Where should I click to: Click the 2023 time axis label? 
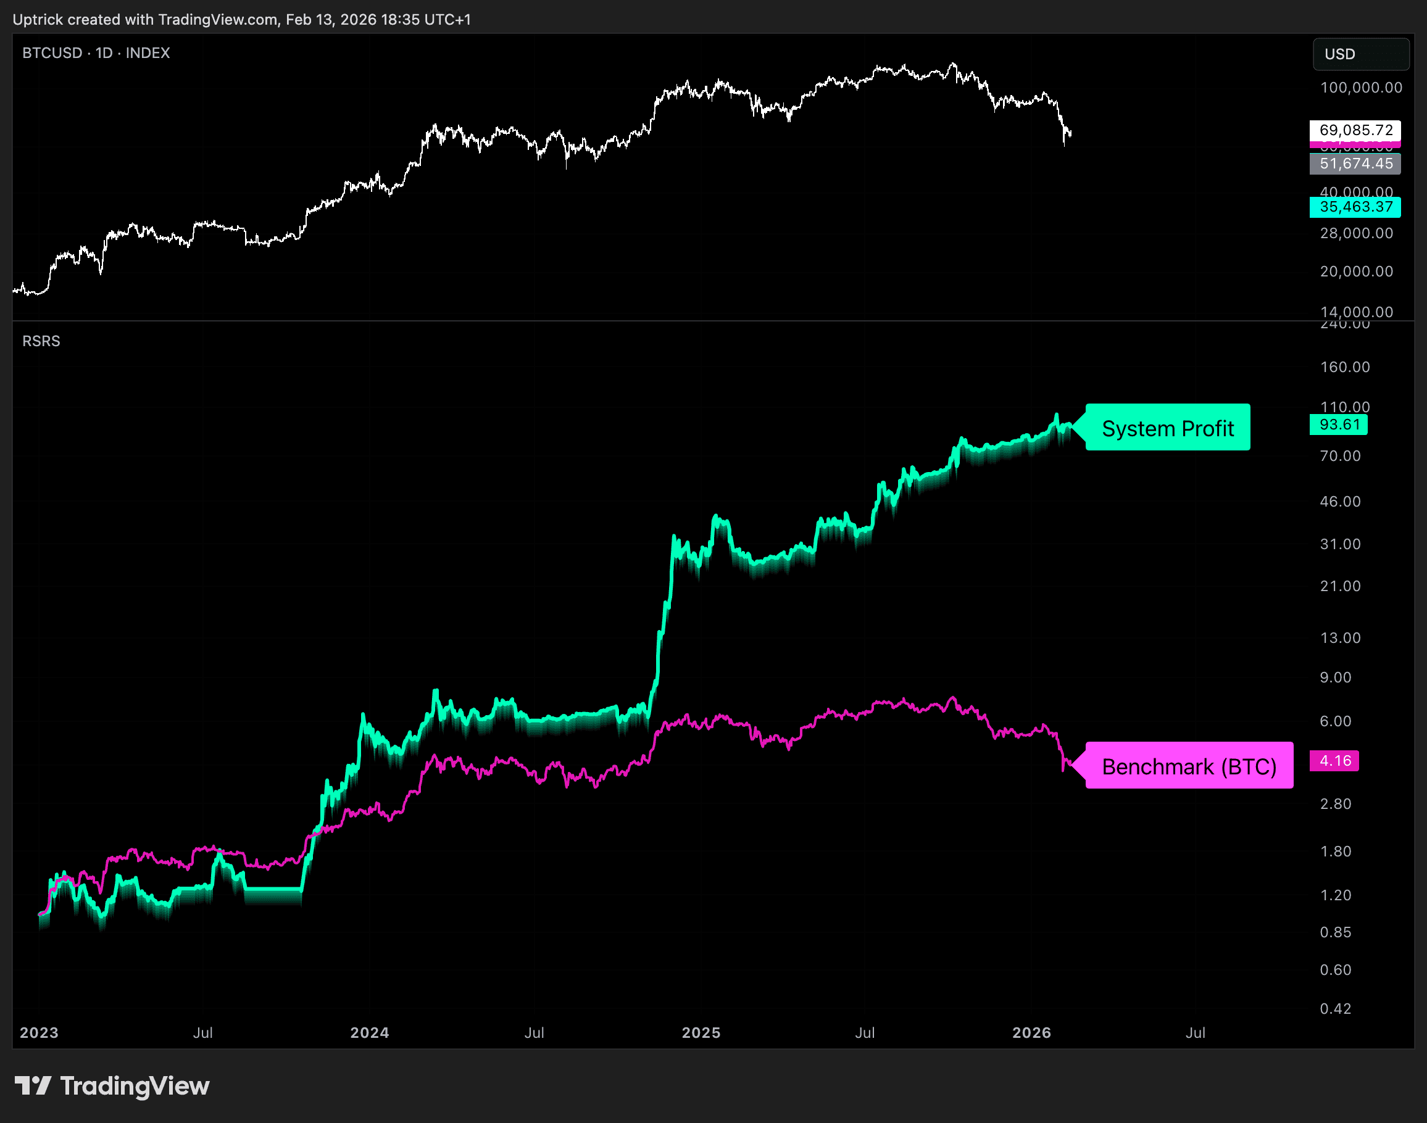[x=40, y=1032]
